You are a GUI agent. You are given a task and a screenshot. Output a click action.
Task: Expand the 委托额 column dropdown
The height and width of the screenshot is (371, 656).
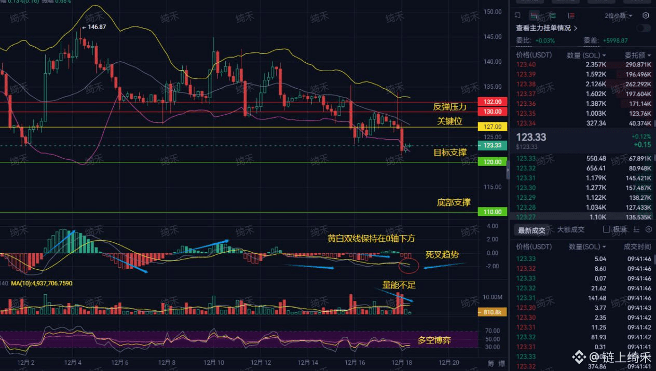coord(638,55)
